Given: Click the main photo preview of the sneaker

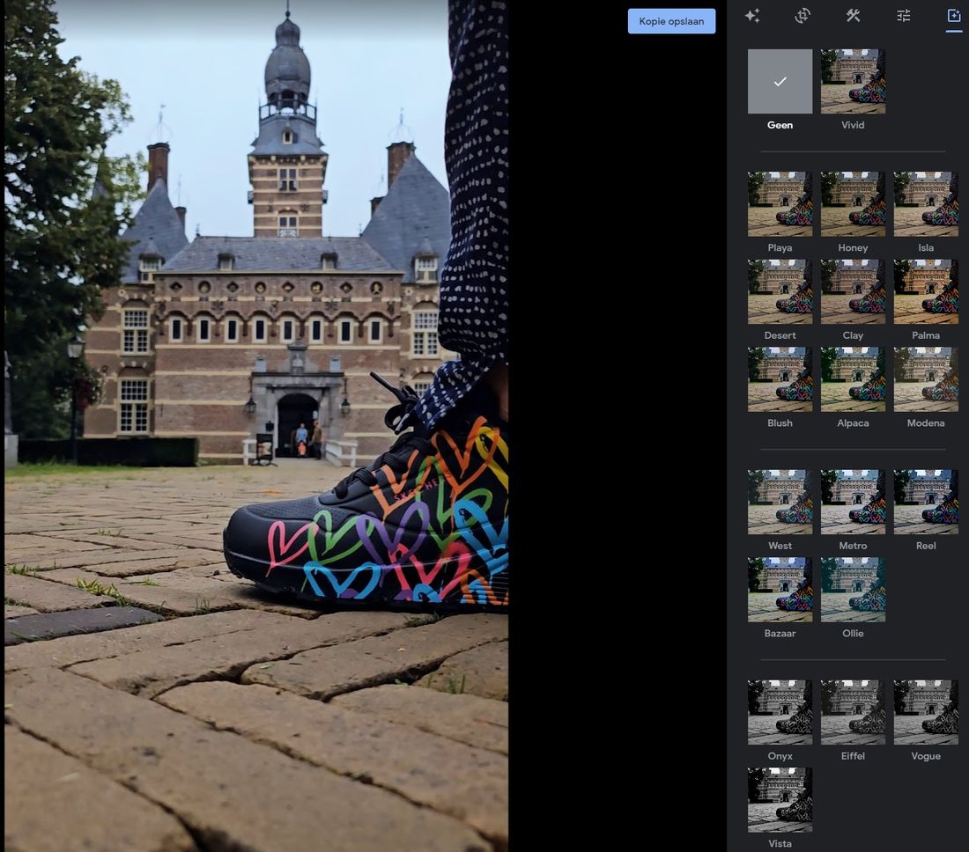Looking at the screenshot, I should coord(256,426).
